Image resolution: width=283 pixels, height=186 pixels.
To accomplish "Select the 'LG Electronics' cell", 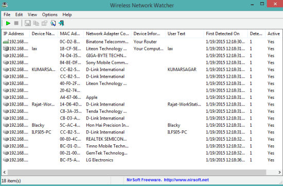I will tap(99, 160).
